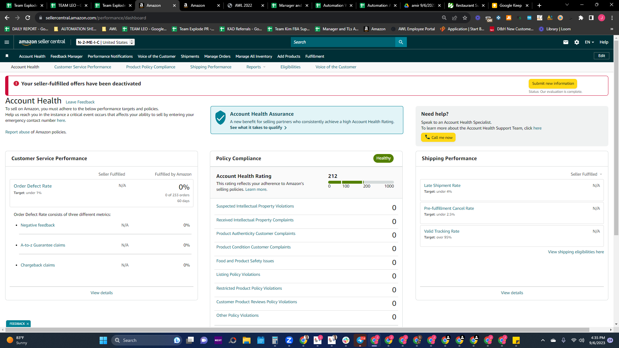Open the Seller Fulfilled dropdown in Shipping Performance

[x=586, y=174]
